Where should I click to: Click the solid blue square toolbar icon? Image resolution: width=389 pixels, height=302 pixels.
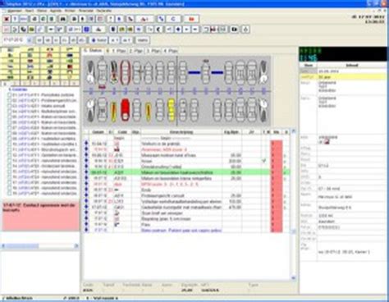(87, 29)
